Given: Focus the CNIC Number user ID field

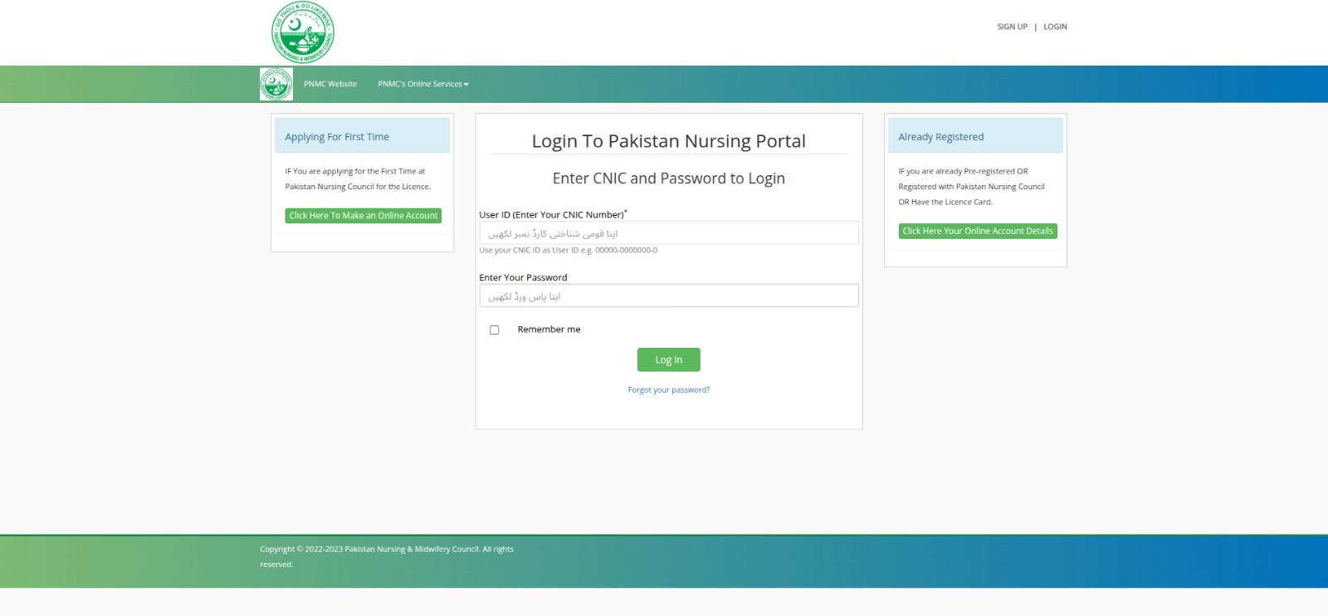Looking at the screenshot, I should 669,233.
